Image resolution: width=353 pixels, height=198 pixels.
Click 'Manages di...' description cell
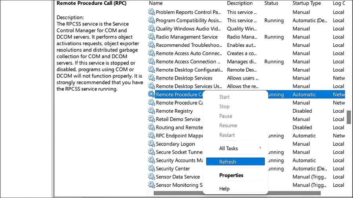coord(242,61)
